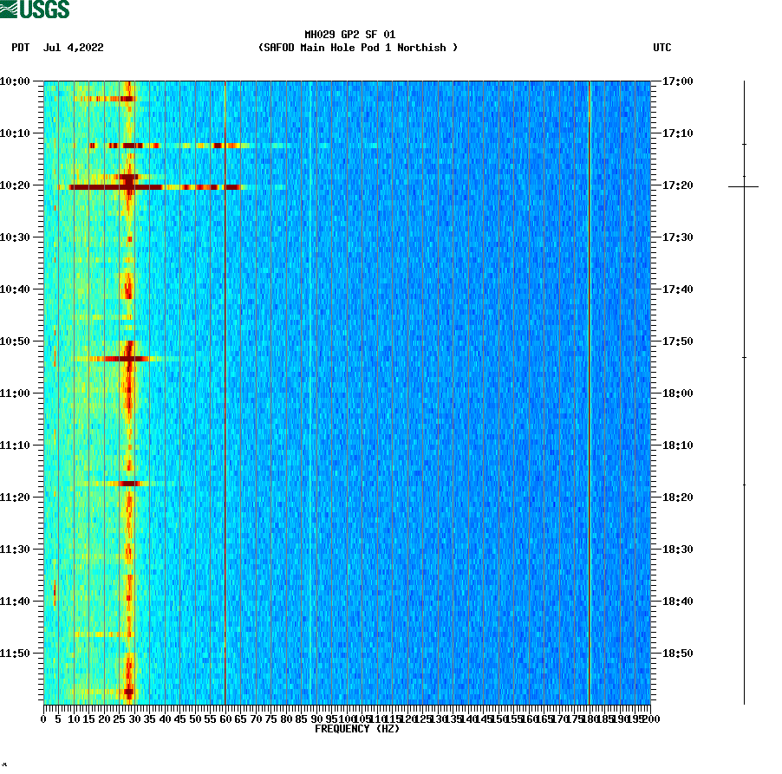The image size is (782, 774).
Task: Select the green USGS wave emblem
Action: pos(10,8)
